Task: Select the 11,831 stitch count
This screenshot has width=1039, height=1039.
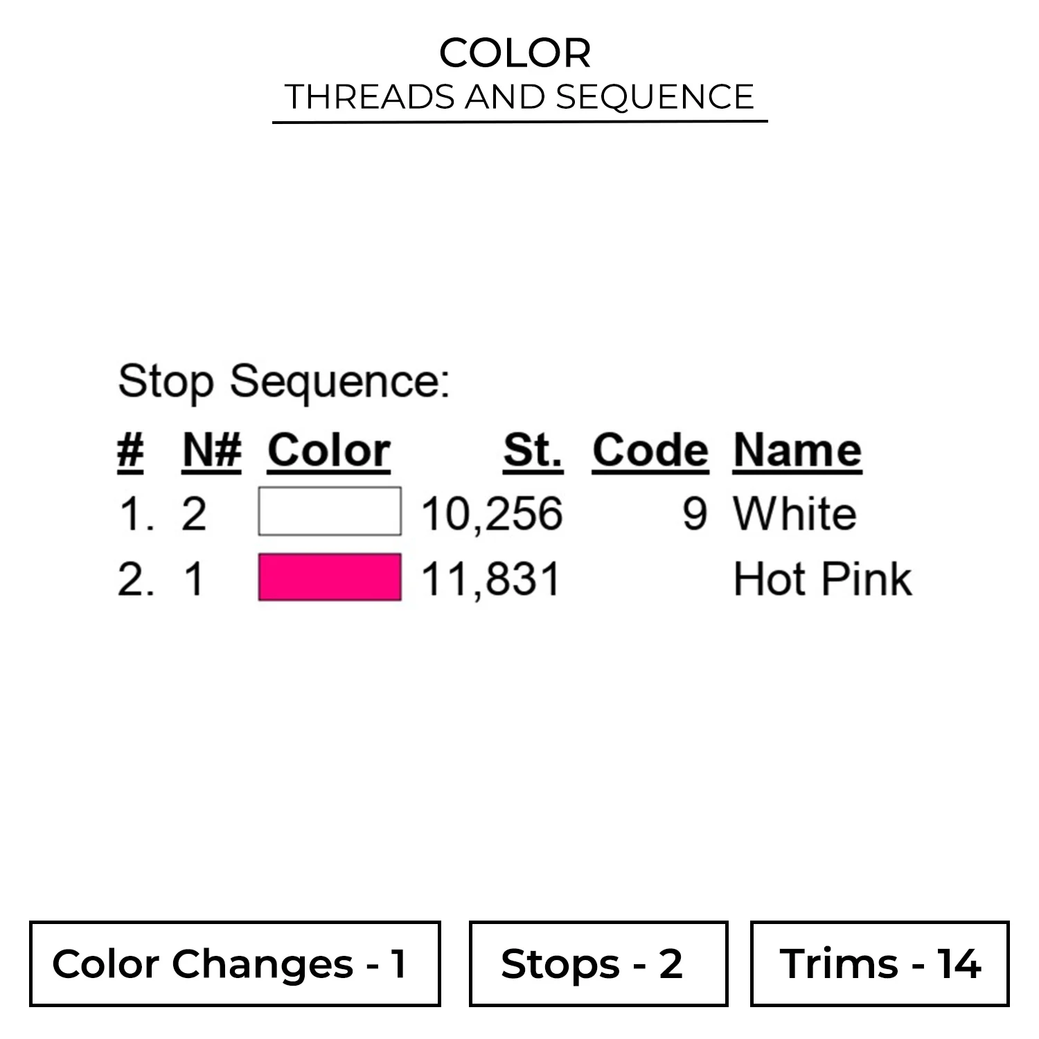Action: click(490, 579)
